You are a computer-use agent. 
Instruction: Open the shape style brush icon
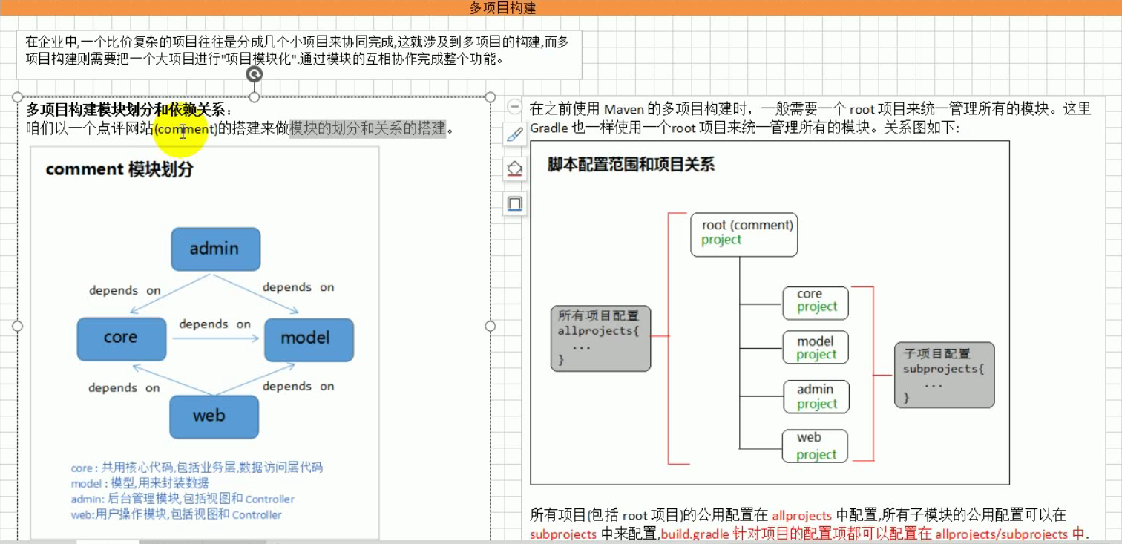click(x=514, y=135)
